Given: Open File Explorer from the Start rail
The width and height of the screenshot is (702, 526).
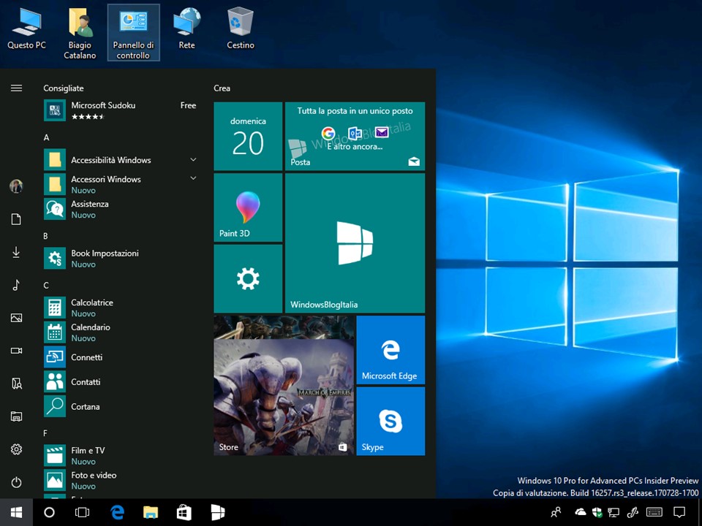Looking at the screenshot, I should coord(16,416).
